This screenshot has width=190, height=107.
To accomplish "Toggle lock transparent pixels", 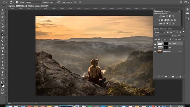I will click(x=159, y=40).
